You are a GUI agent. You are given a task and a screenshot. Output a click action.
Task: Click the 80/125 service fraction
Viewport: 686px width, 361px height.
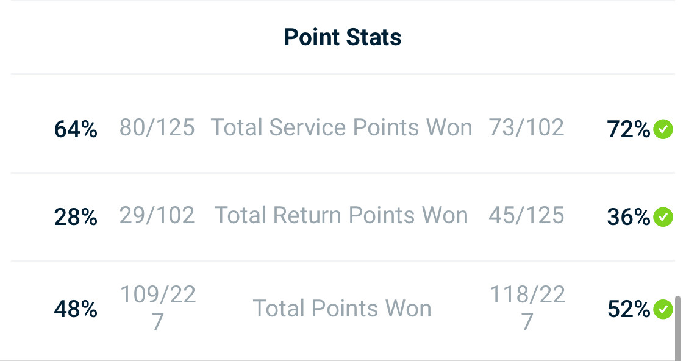coord(157,128)
